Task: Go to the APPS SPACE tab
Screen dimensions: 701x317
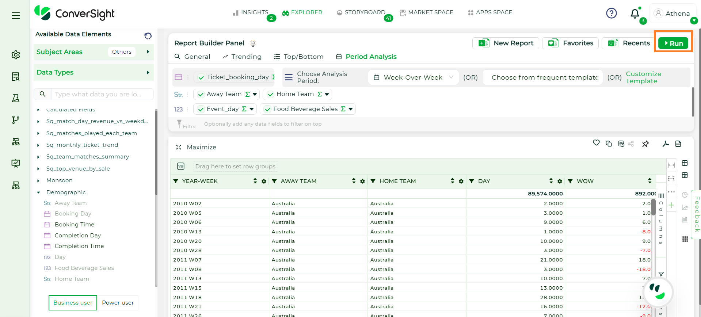Action: 490,12
